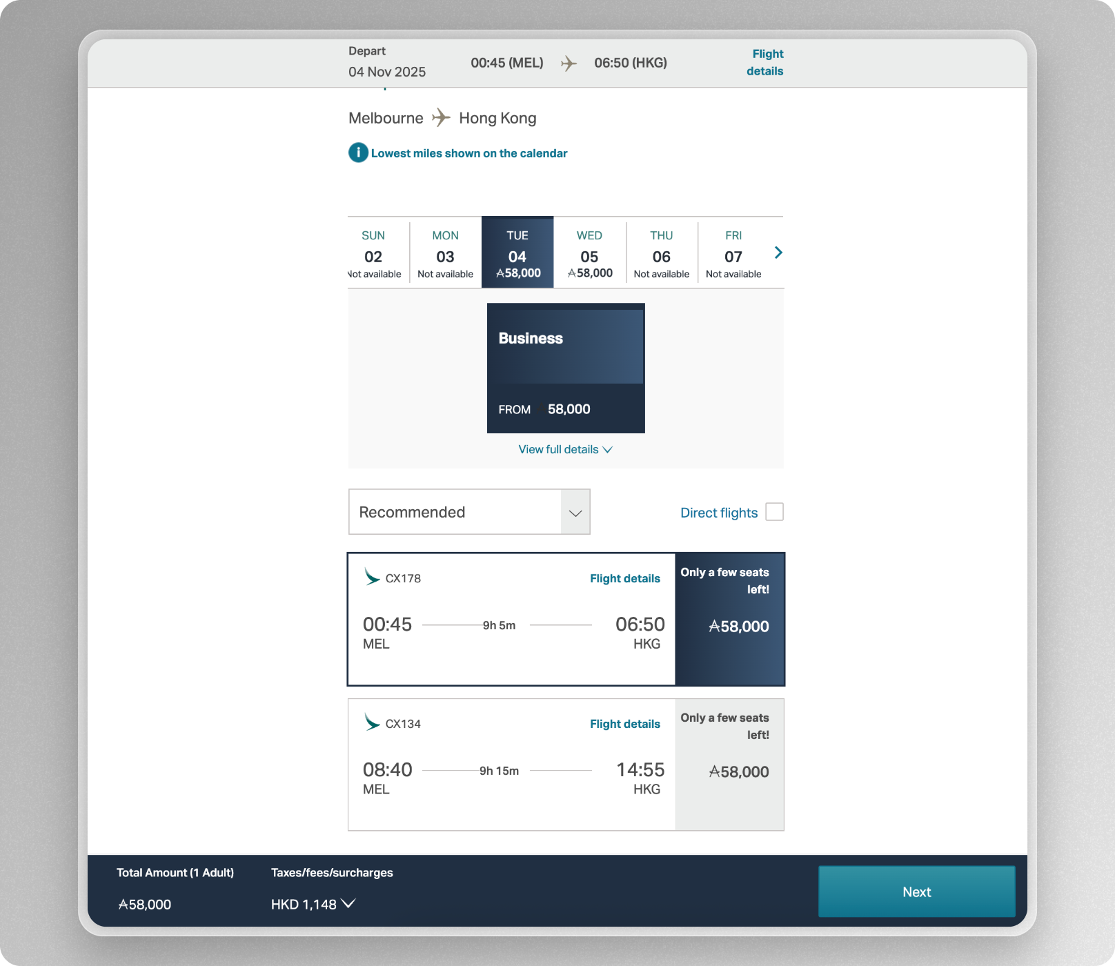Screen dimensions: 1115x966
Task: Click the 06:50 arrival time on CX178
Action: pos(640,624)
